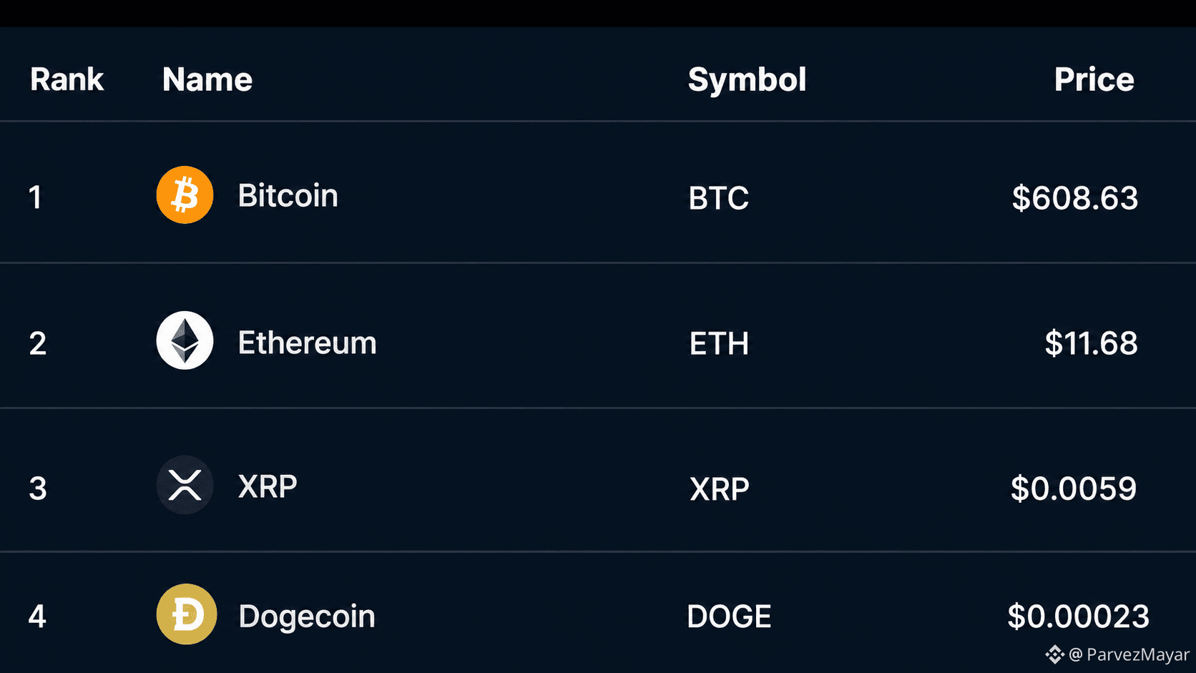The height and width of the screenshot is (673, 1196).
Task: Sort by the Price column header
Action: 1094,79
